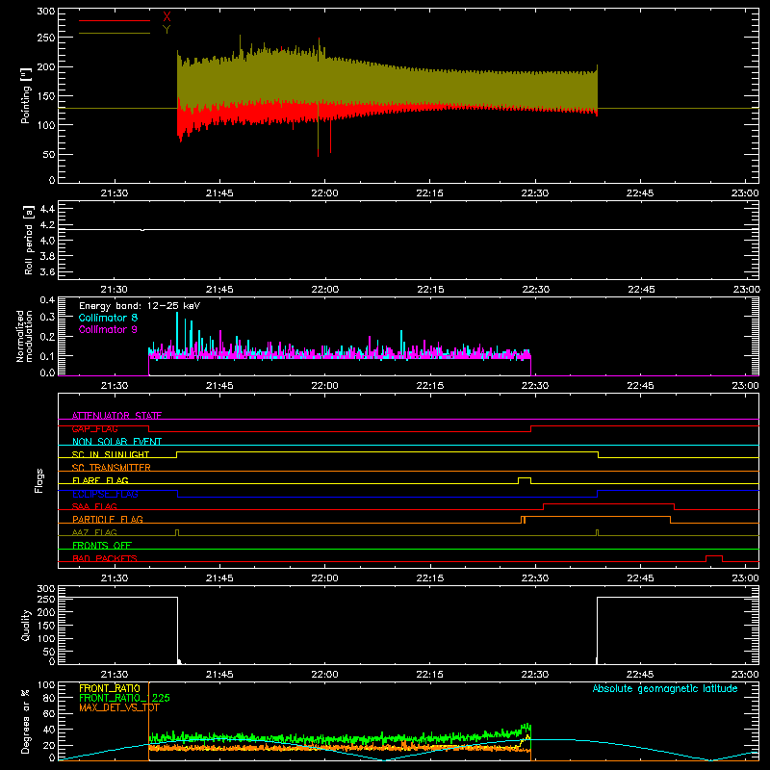Click the white roll period line

(408, 229)
